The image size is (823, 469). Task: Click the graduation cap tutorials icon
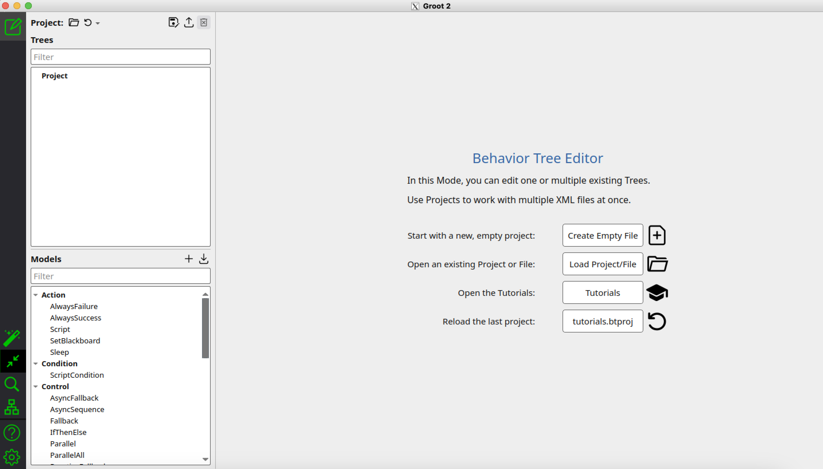pyautogui.click(x=657, y=293)
